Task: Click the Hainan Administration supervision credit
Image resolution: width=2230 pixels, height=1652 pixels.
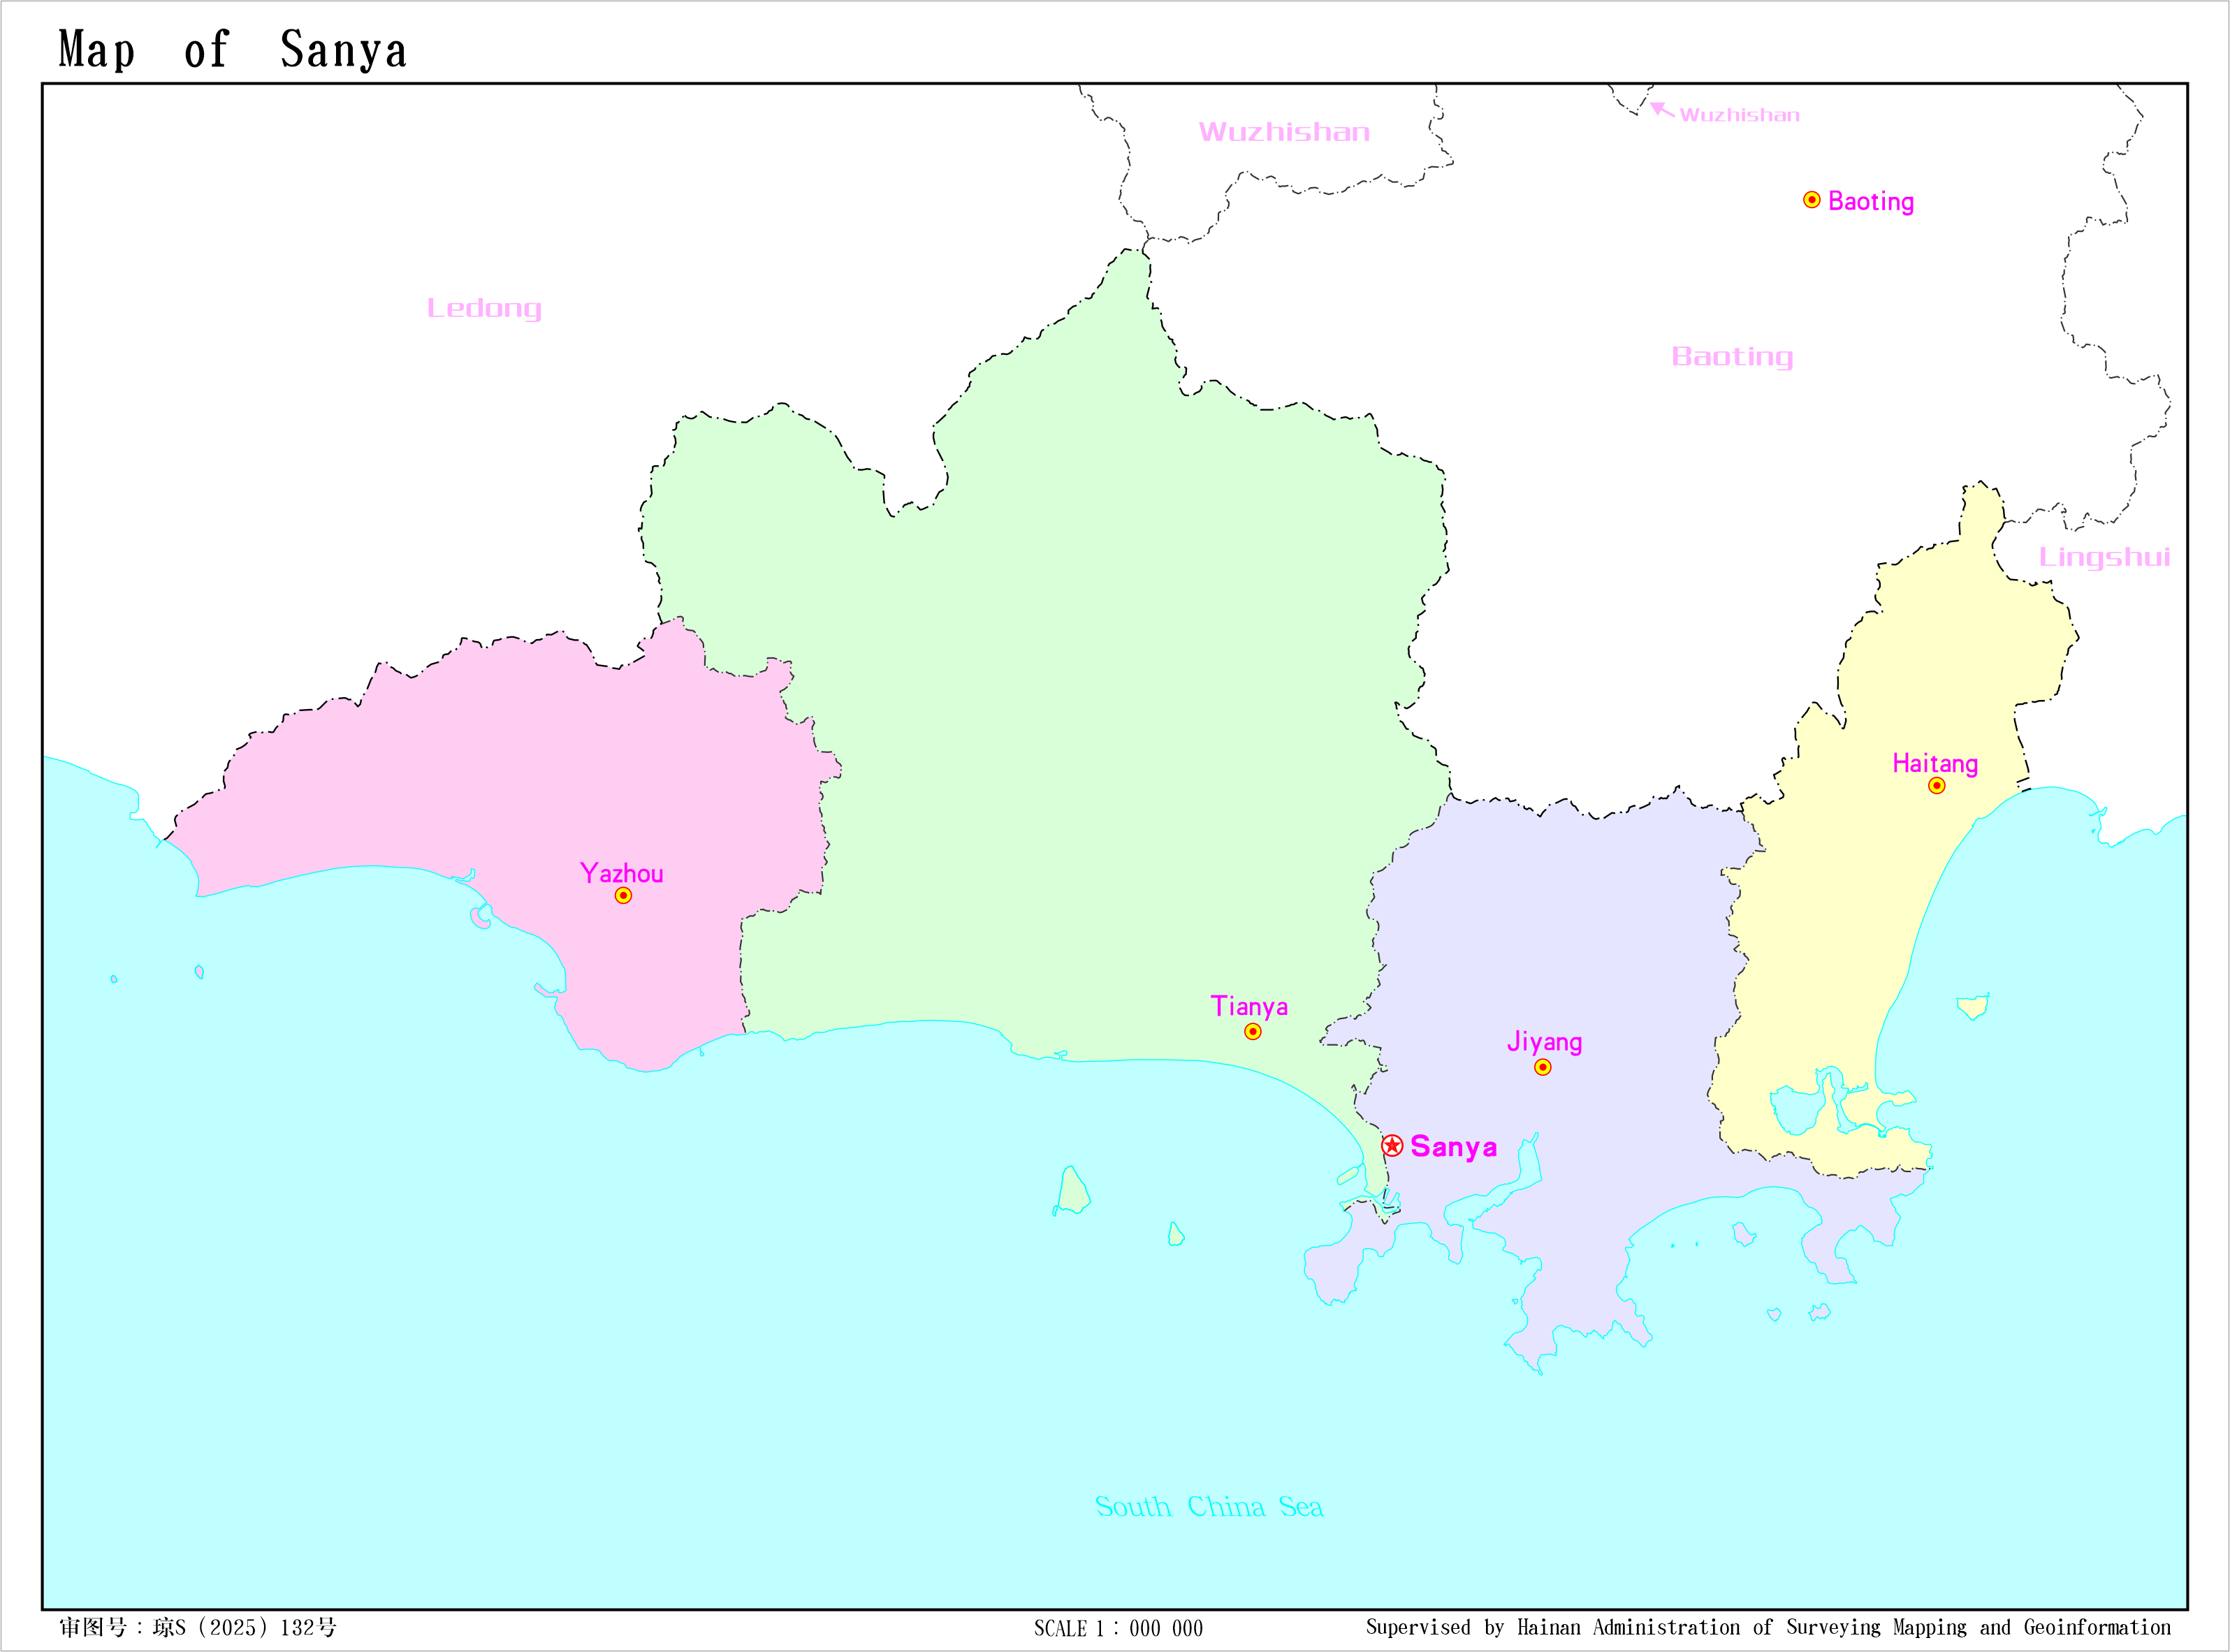Action: click(x=1768, y=1628)
